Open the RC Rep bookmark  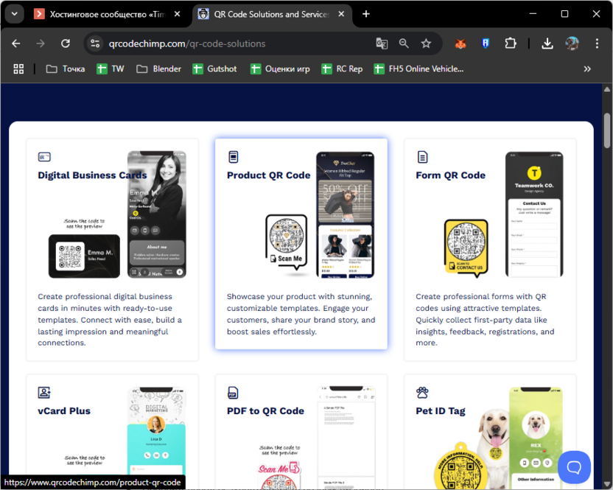[342, 69]
